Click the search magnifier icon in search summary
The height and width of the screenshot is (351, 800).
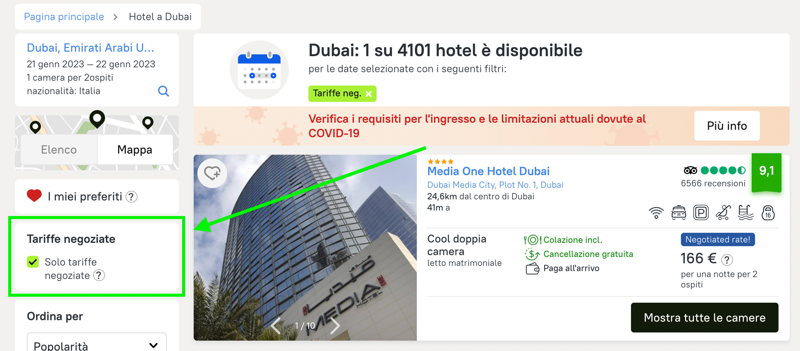coord(164,91)
